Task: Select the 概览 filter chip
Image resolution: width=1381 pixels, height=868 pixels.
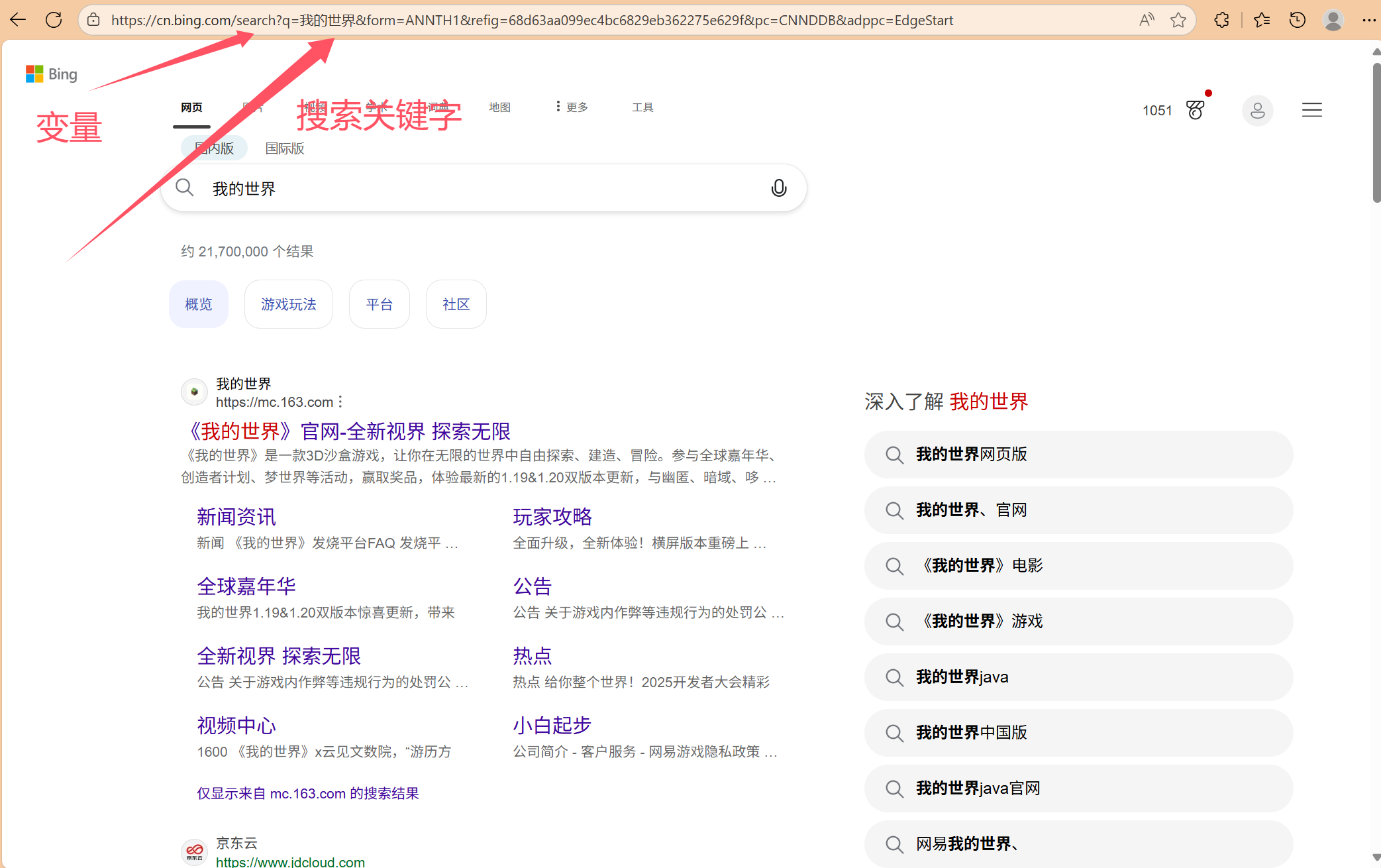Action: coord(199,304)
